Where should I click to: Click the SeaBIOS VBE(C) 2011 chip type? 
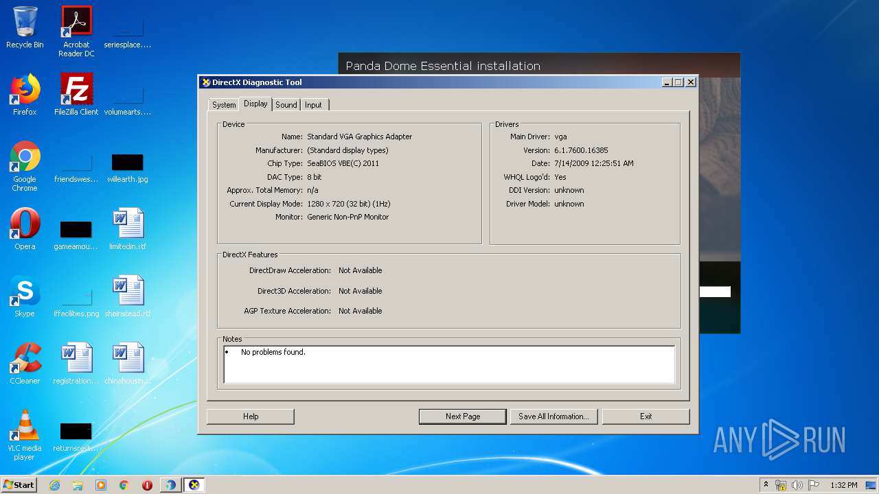tap(343, 163)
